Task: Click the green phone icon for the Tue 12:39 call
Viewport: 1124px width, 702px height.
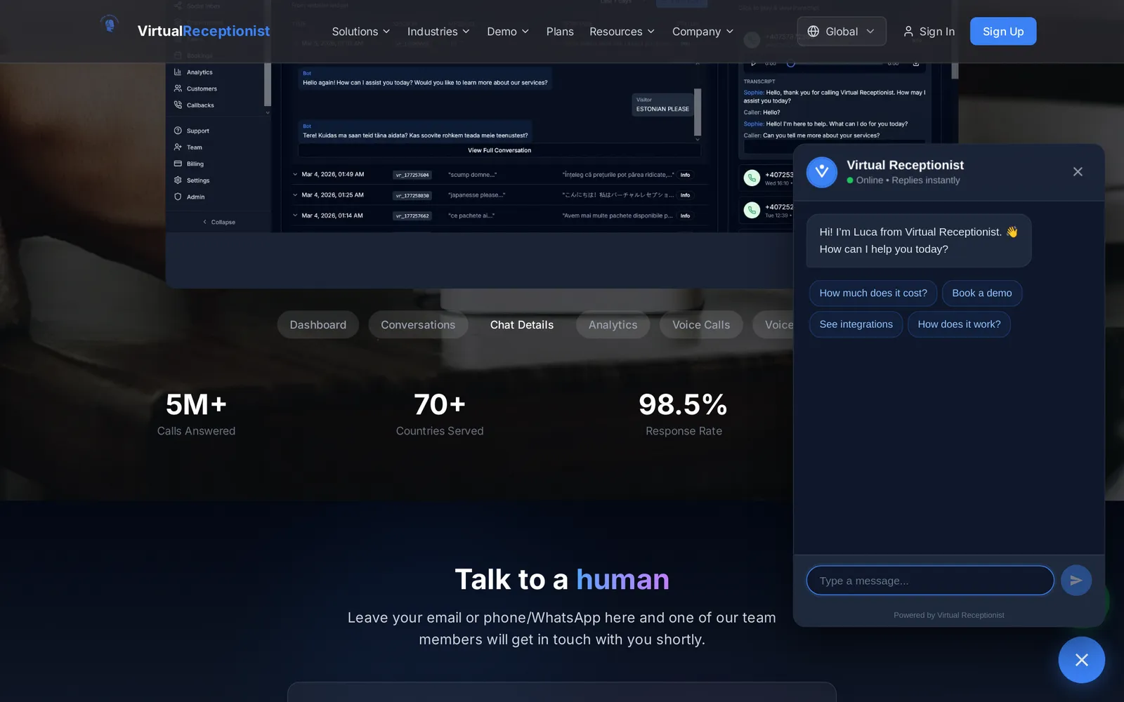Action: [x=752, y=210]
